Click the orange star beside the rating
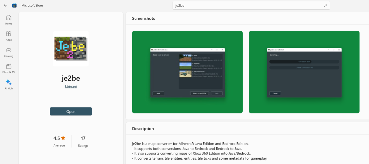This screenshot has width=369, height=164. [x=63, y=138]
